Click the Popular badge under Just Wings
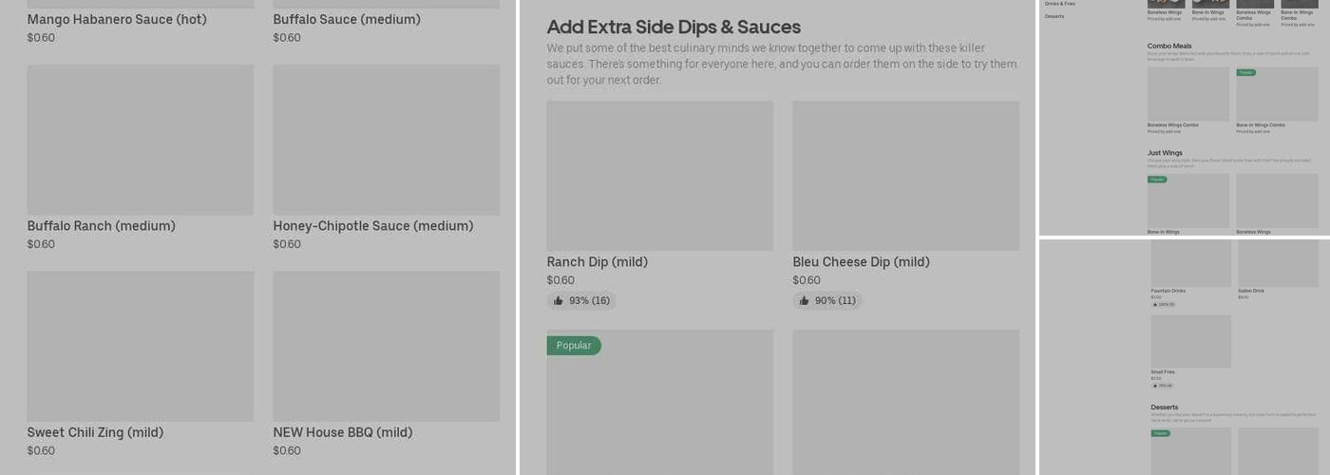The image size is (1330, 475). [x=1157, y=180]
